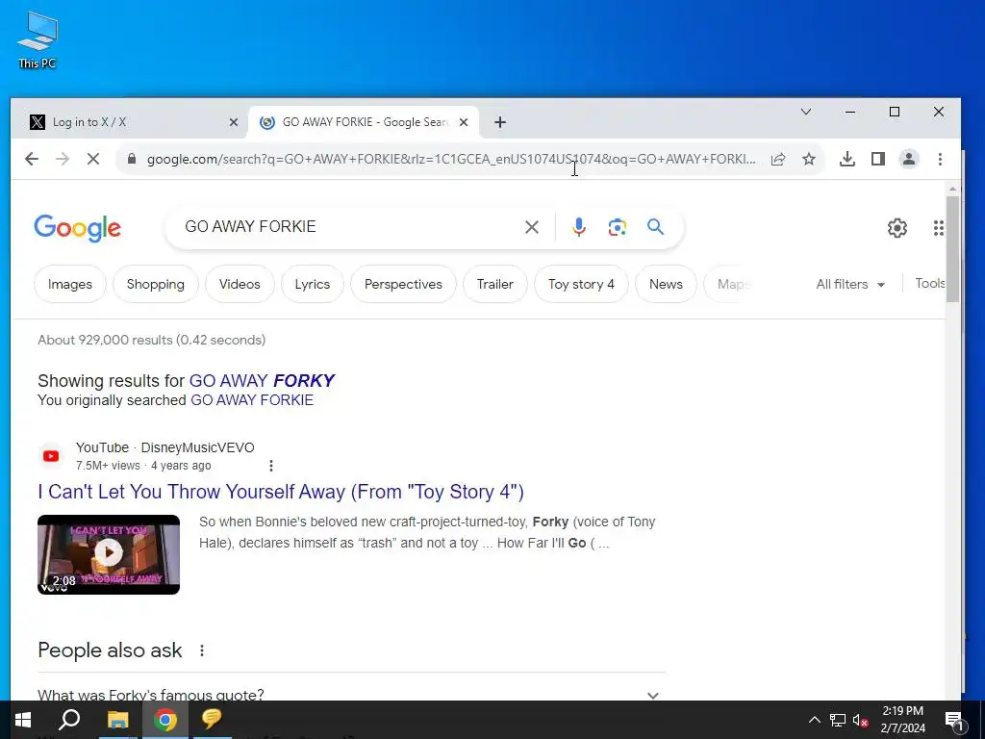Filter results by News

[x=666, y=284]
